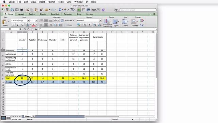Open text orientation abc dropdown
This screenshot has width=218, height=123.
56,20
